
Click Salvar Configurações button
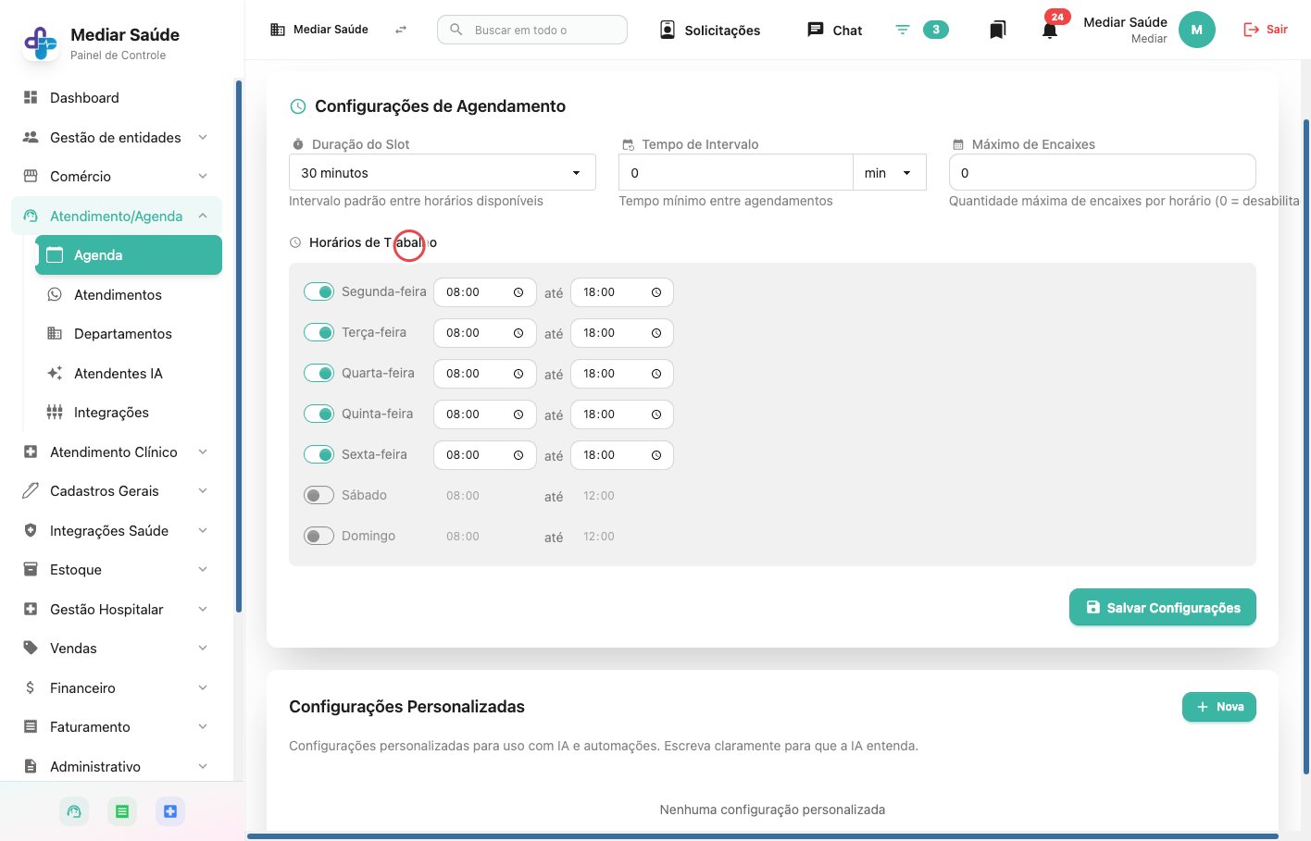tap(1162, 607)
